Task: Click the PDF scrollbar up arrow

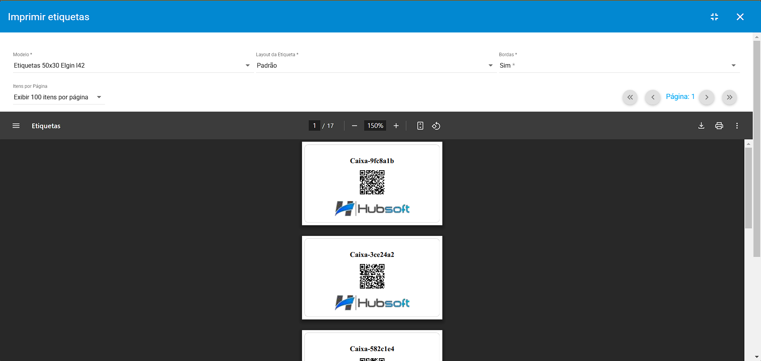Action: tap(748, 144)
